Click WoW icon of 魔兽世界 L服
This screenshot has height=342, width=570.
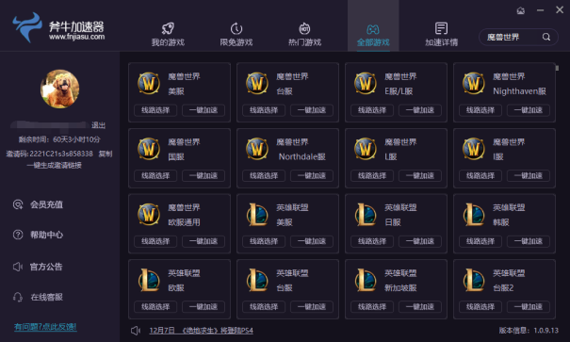(366, 149)
